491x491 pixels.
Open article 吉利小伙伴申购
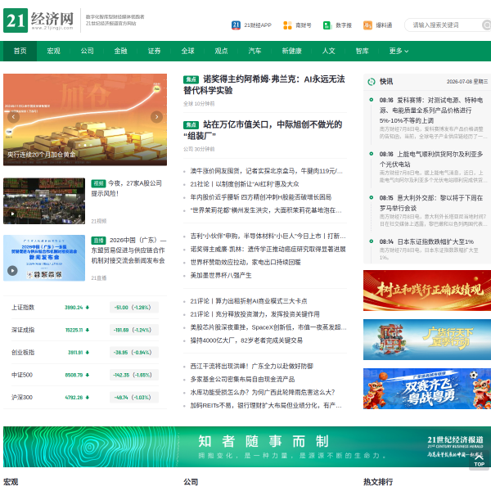(268, 236)
